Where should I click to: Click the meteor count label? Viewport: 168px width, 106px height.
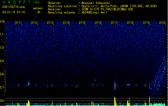coord(38,8)
